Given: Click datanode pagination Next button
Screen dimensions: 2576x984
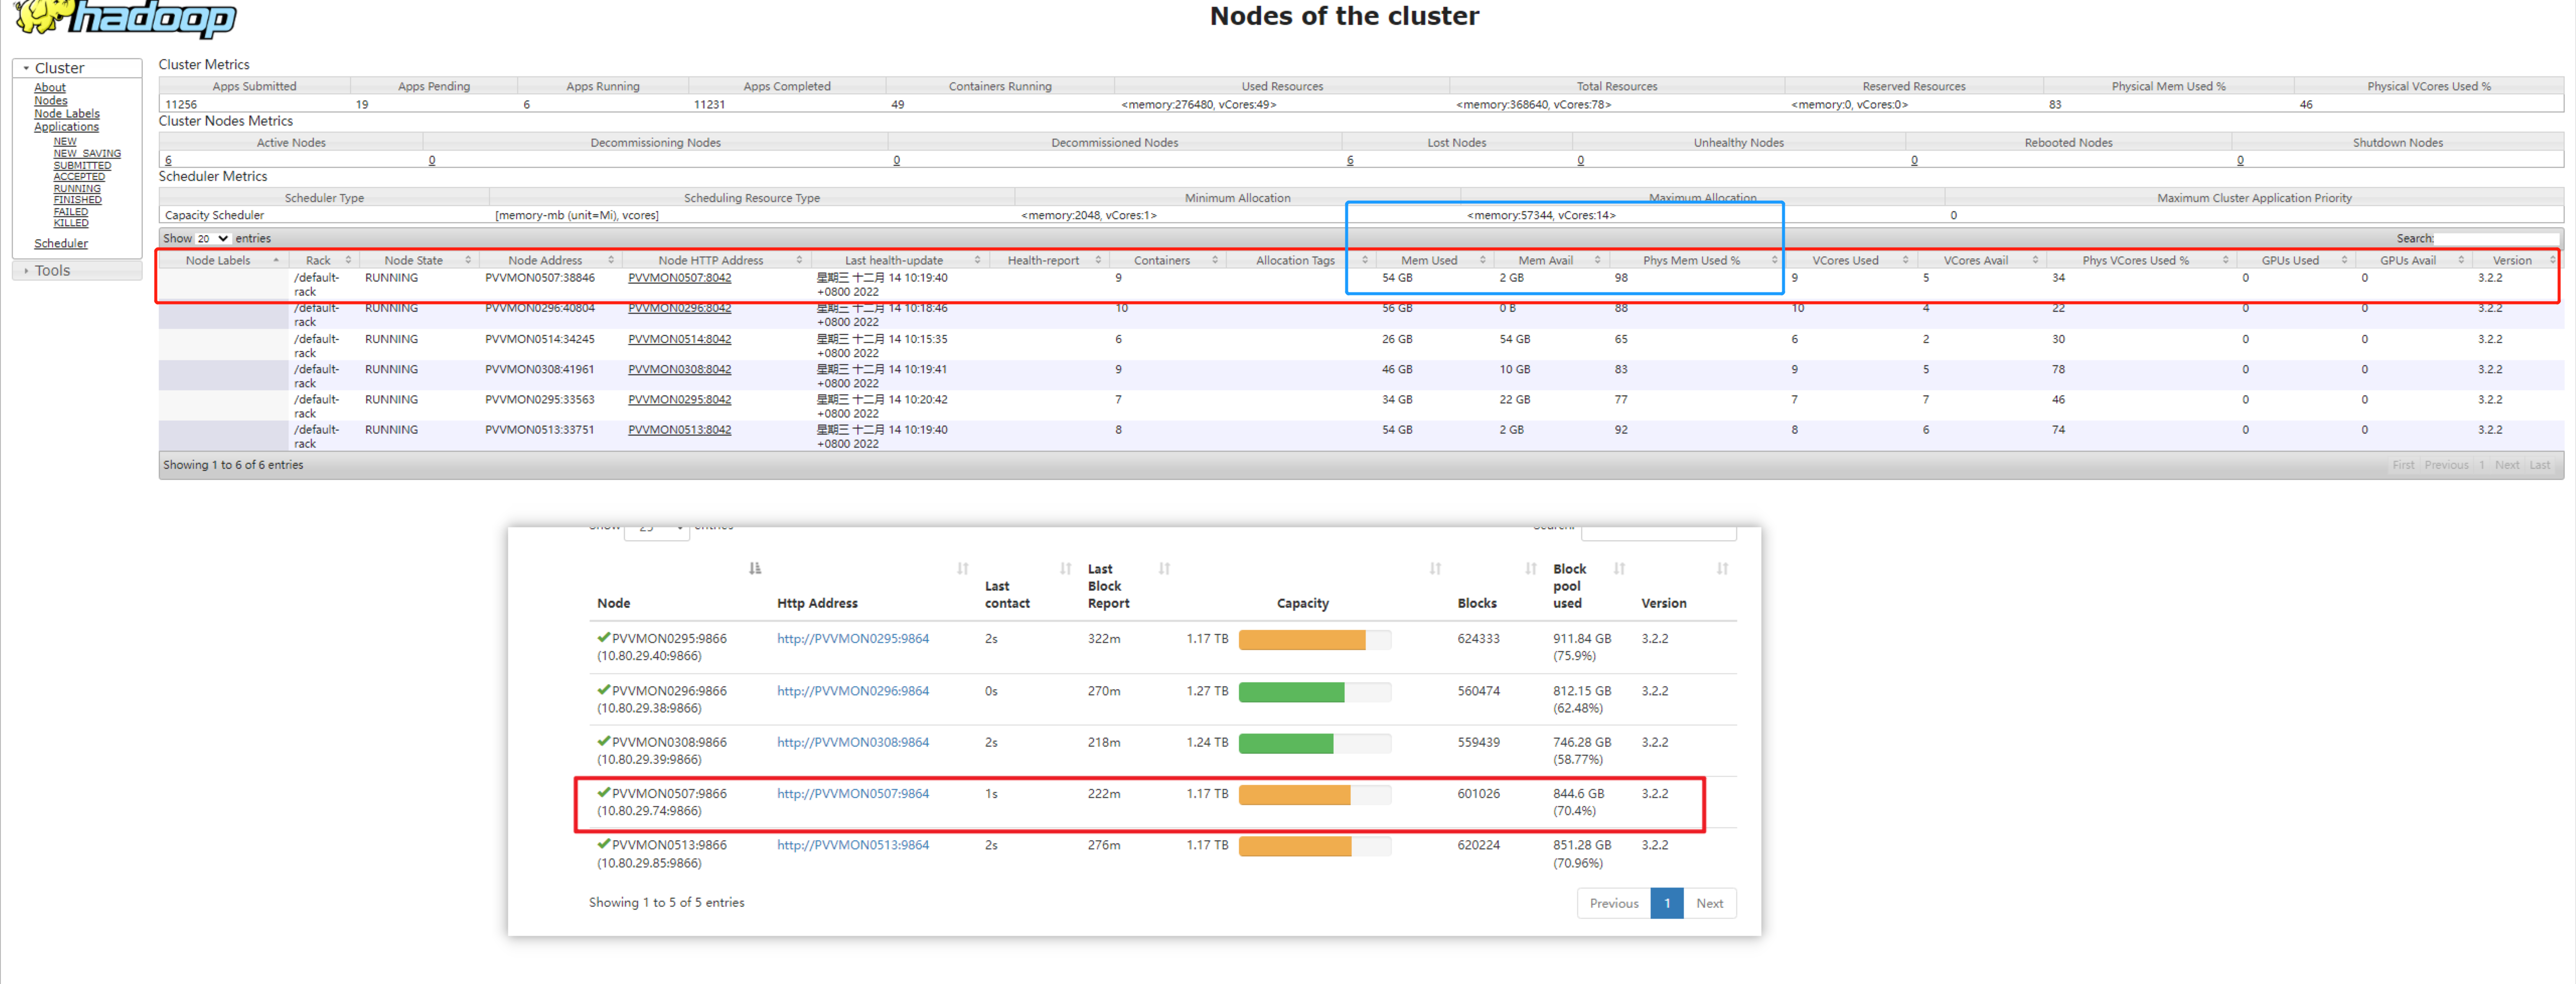Looking at the screenshot, I should click(1709, 903).
